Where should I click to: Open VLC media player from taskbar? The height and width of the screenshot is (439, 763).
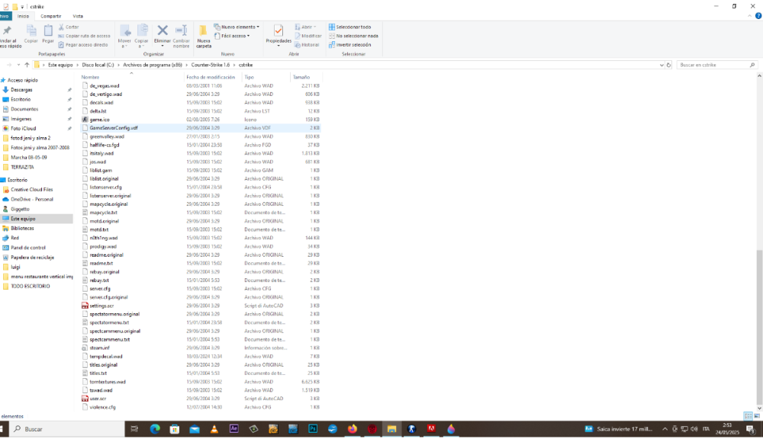coord(214,429)
